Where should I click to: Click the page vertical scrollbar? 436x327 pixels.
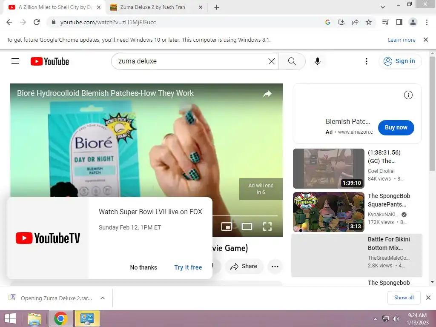432,114
